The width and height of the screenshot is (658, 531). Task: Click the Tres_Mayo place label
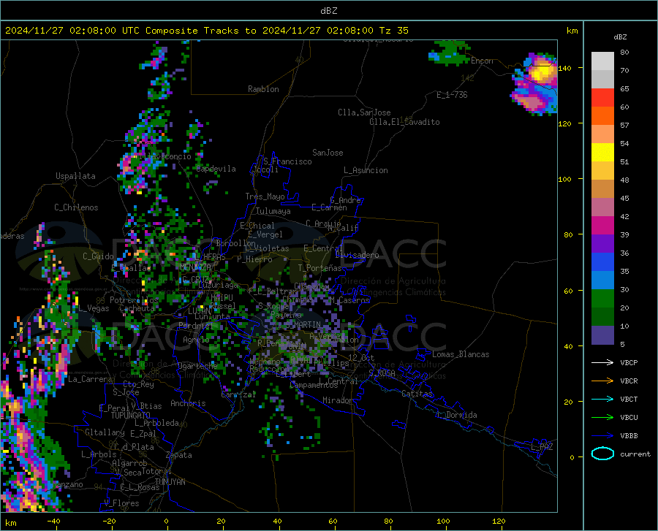click(265, 196)
